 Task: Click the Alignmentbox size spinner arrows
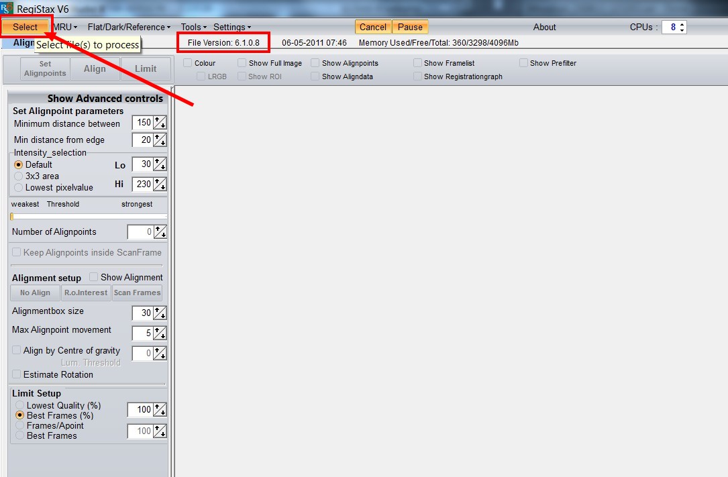(160, 313)
